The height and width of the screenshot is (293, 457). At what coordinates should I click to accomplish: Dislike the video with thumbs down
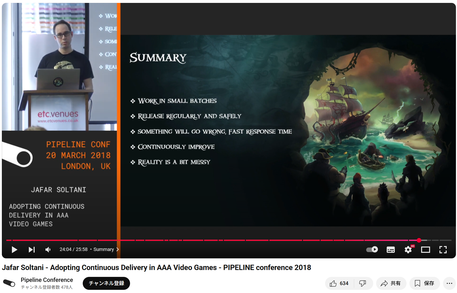click(363, 283)
